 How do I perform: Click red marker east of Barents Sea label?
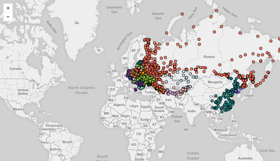[x=182, y=14]
